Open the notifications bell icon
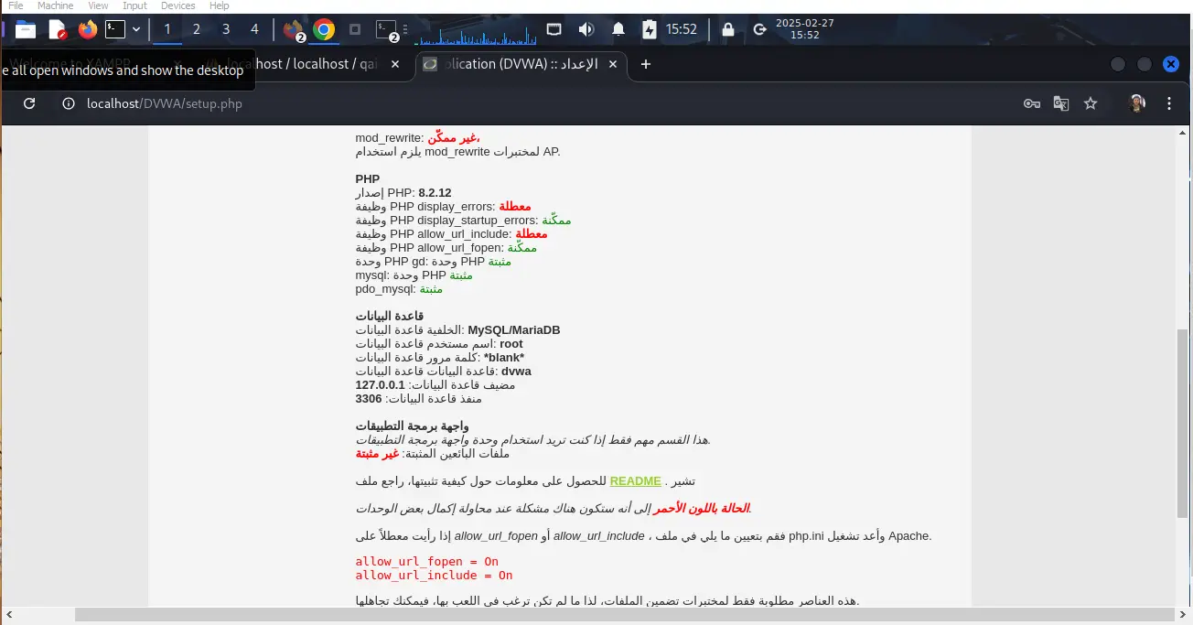This screenshot has height=625, width=1193. tap(618, 29)
